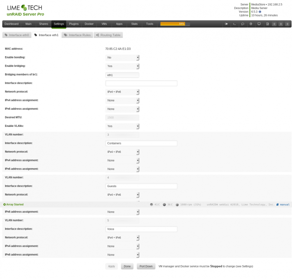
Task: Open the Plugins menu
Action: (x=74, y=24)
